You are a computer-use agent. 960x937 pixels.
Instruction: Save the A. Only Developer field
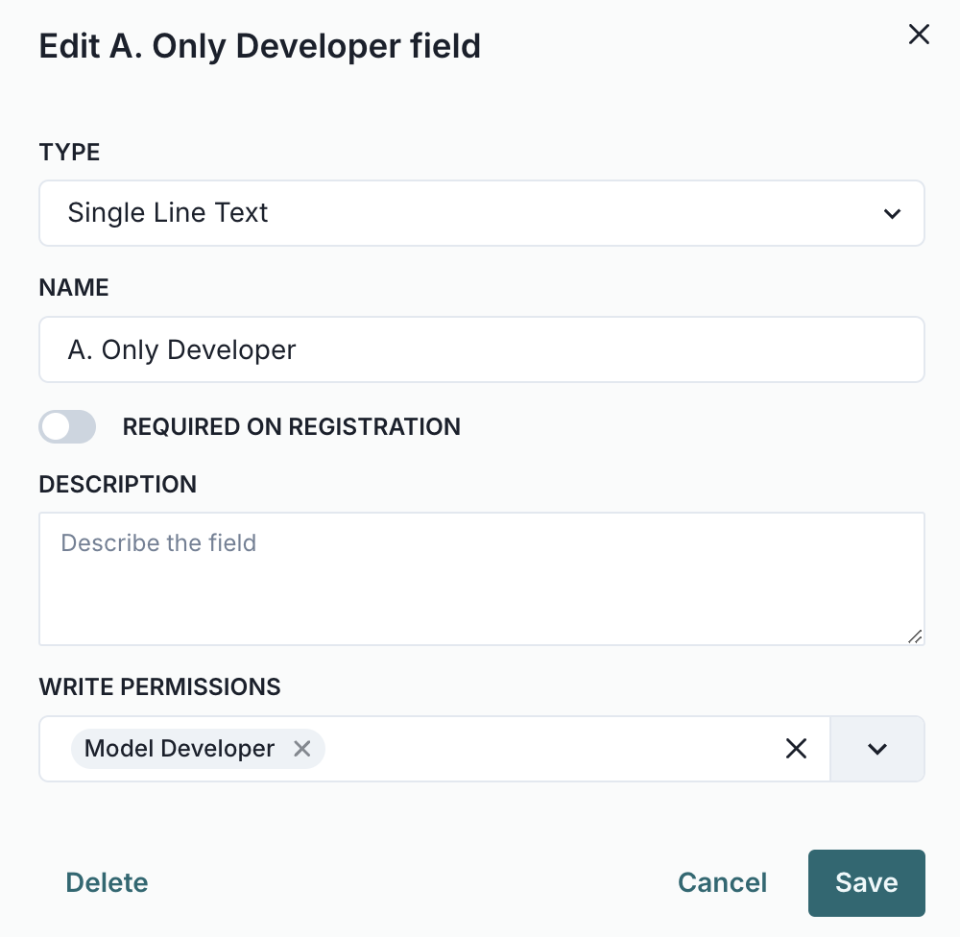pos(866,882)
